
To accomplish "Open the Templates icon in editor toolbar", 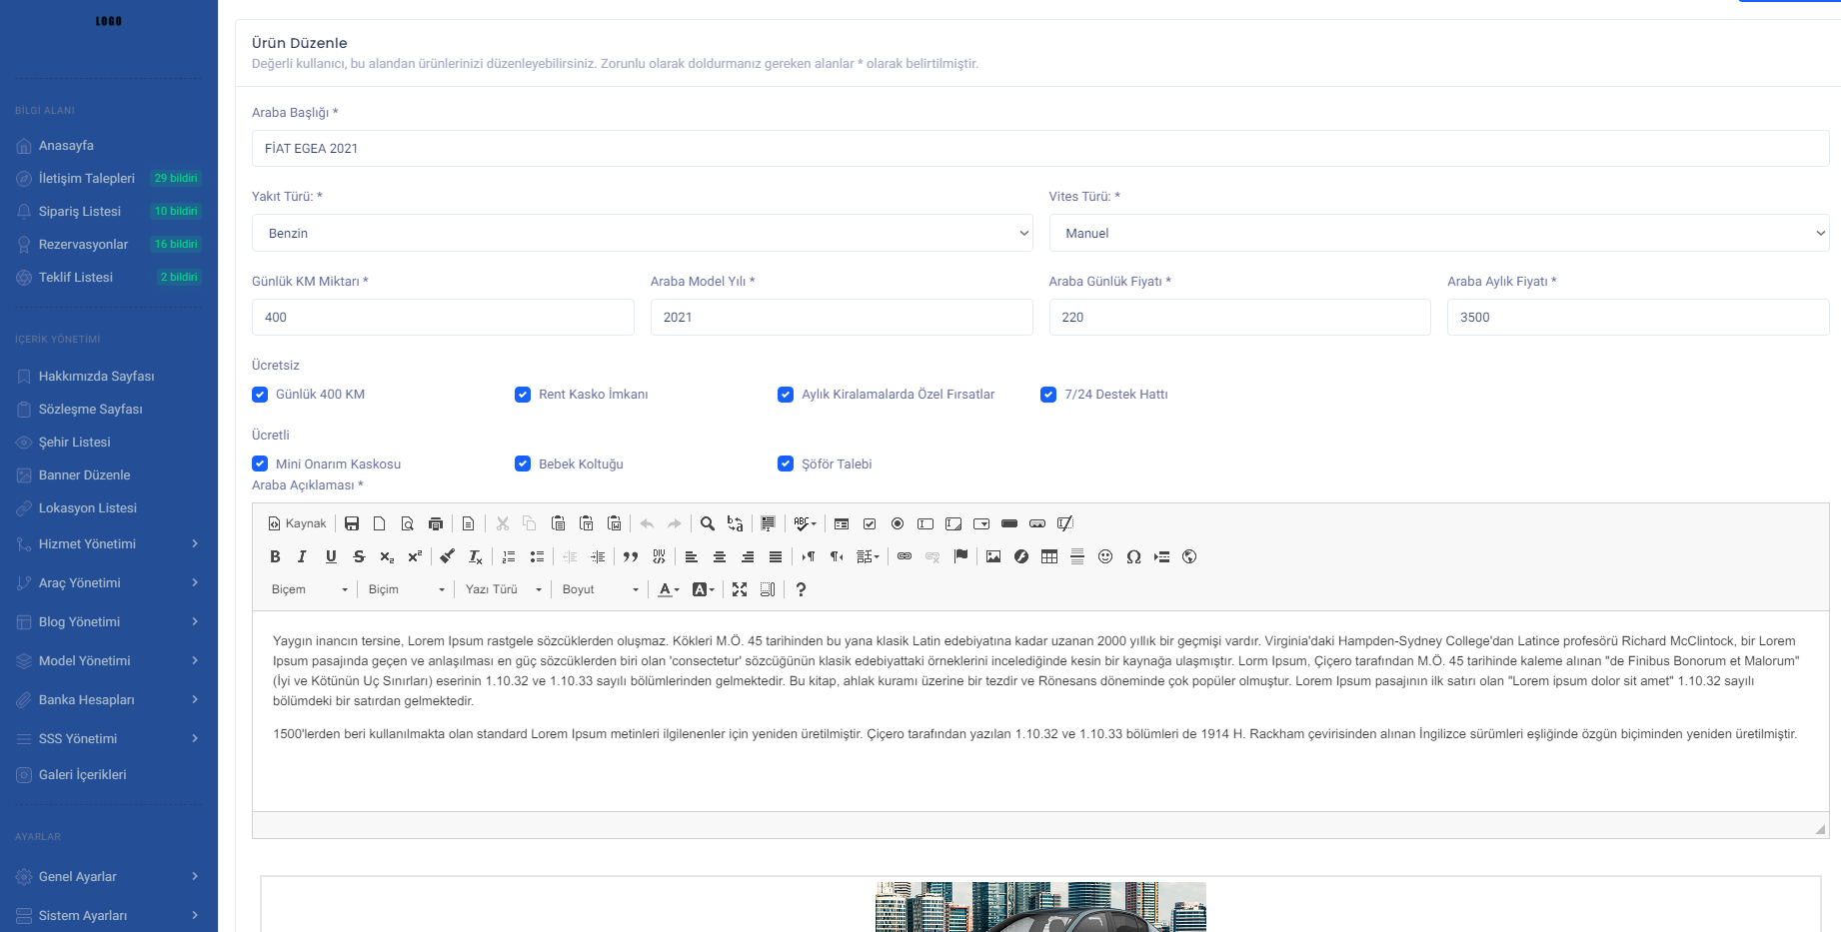I will point(468,523).
